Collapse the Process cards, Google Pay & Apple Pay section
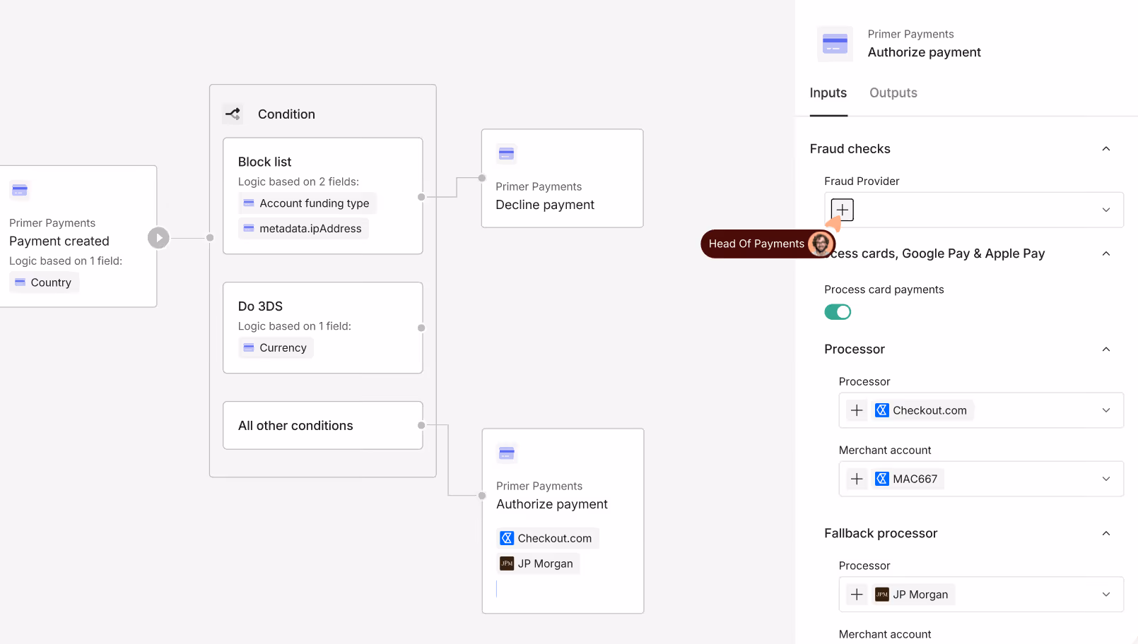The image size is (1138, 644). (1106, 254)
